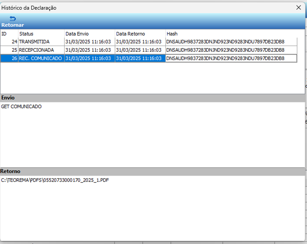Select ID cell 25
Viewport: 307px width, 244px height.
[x=9, y=50]
